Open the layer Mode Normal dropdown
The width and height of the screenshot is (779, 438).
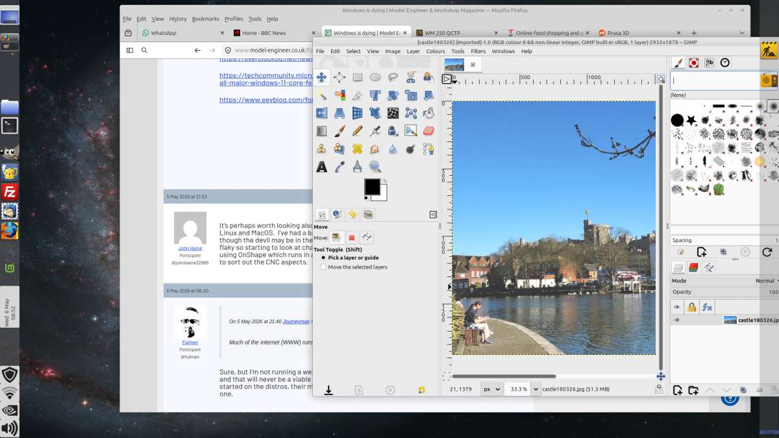[x=724, y=281]
